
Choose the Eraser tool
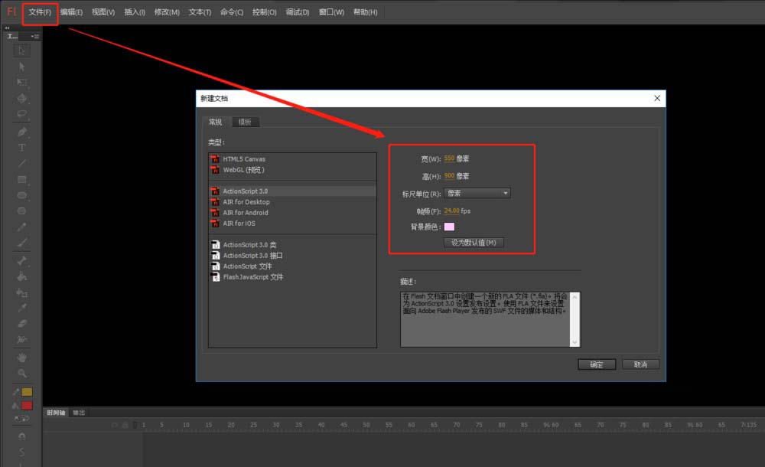(x=21, y=324)
